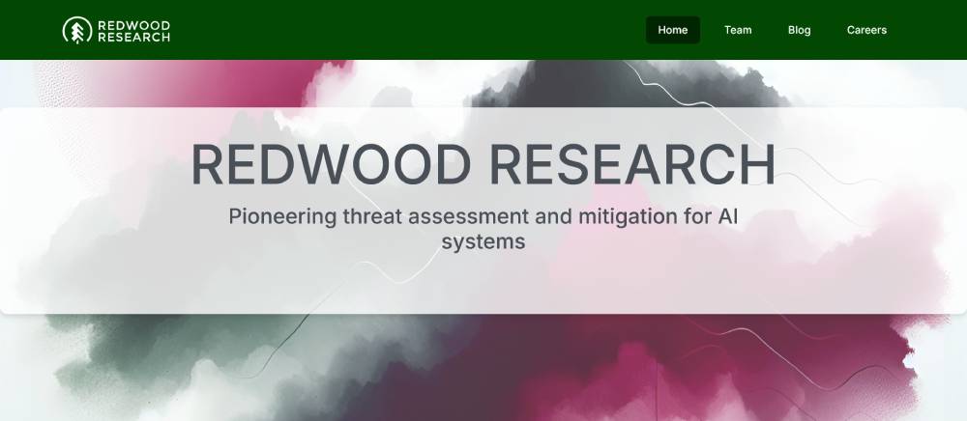Click the word RESEARCH in hero heading

(632, 165)
